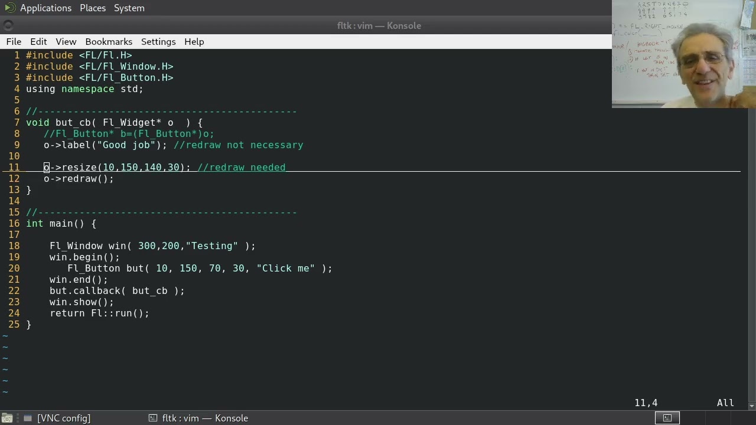Click the 'All' indicator in vim status line
The width and height of the screenshot is (756, 425).
pos(725,403)
